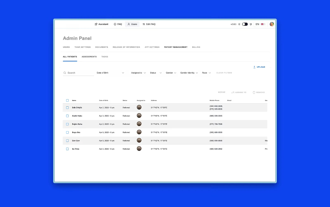Select the checkbox for Su Trwa
The width and height of the screenshot is (330, 207).
[67, 149]
